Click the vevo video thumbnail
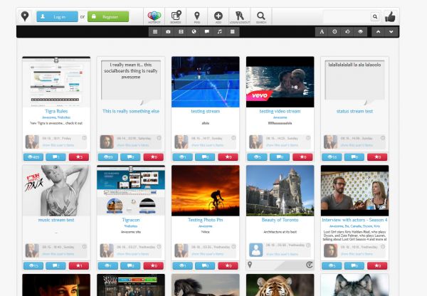Image resolution: width=427 pixels, height=296 pixels. coord(280,82)
